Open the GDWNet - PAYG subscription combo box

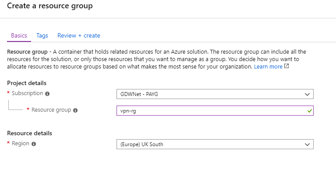[x=215, y=94]
